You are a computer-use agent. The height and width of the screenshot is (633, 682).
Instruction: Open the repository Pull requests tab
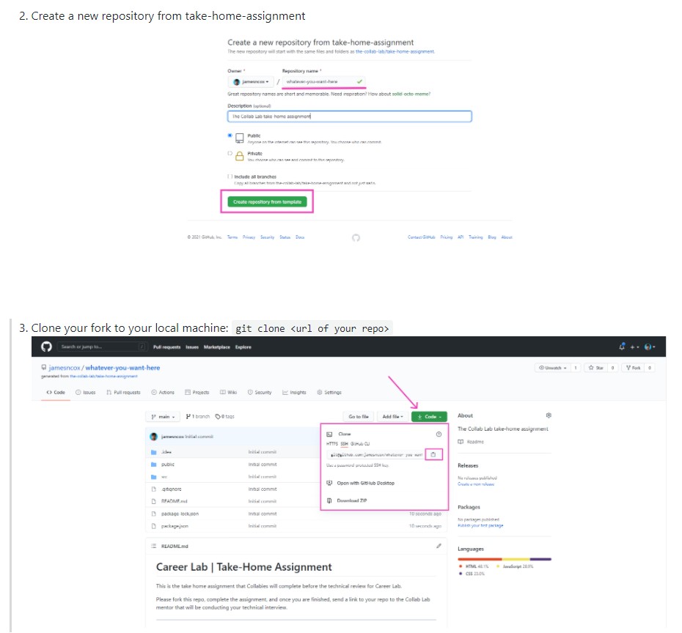pos(123,392)
